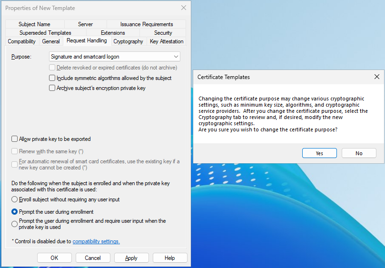The image size is (385, 268).
Task: Click OK in template properties
Action: (x=54, y=258)
